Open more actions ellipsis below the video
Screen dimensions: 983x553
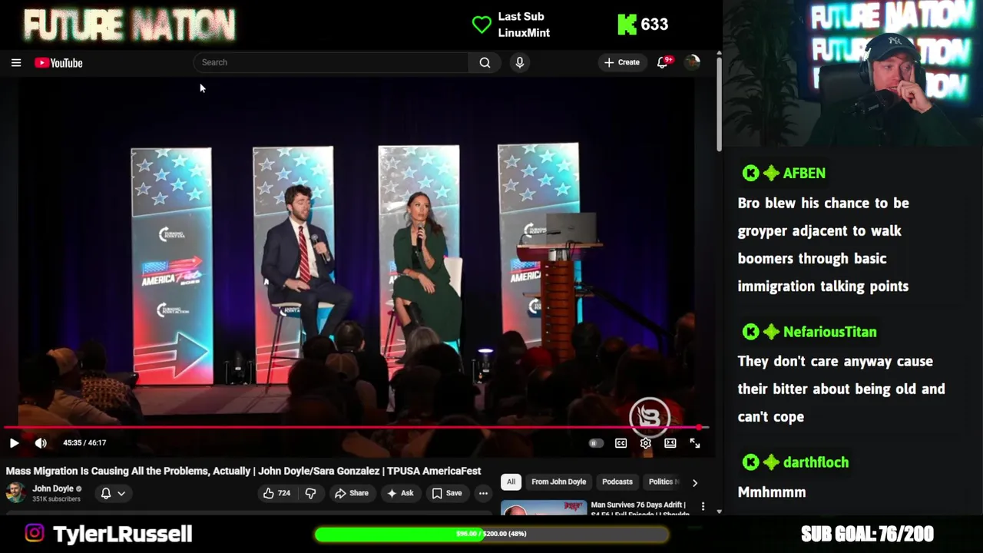(x=483, y=493)
